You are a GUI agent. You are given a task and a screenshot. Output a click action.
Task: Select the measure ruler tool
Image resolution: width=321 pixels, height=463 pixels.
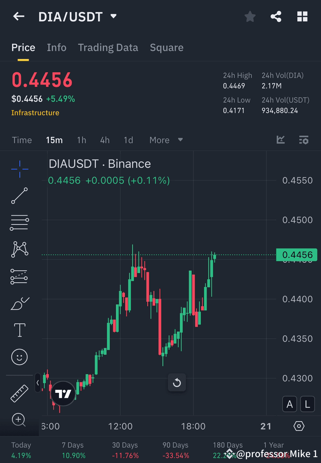pos(19,393)
